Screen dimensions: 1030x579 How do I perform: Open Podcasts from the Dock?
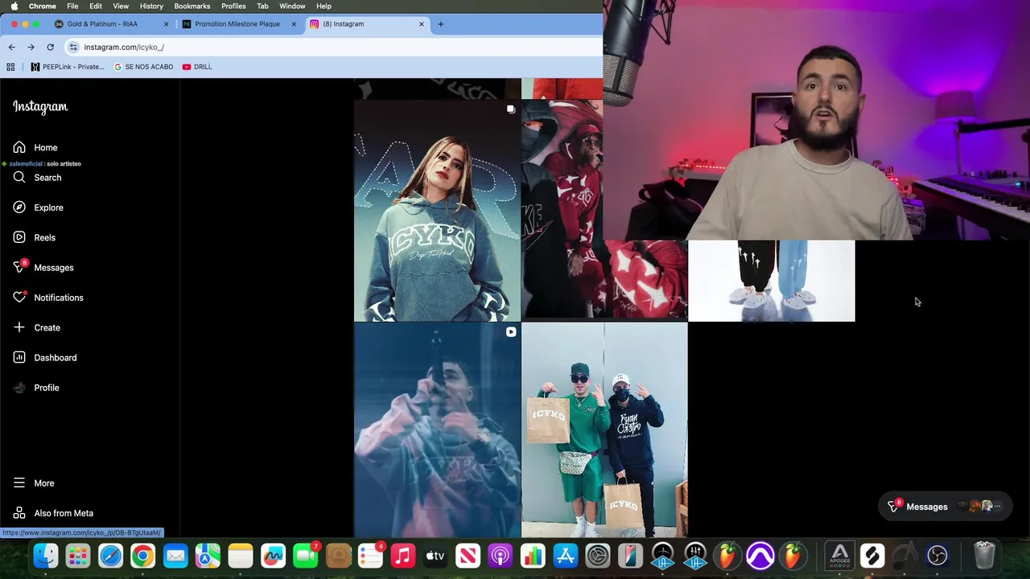point(500,556)
